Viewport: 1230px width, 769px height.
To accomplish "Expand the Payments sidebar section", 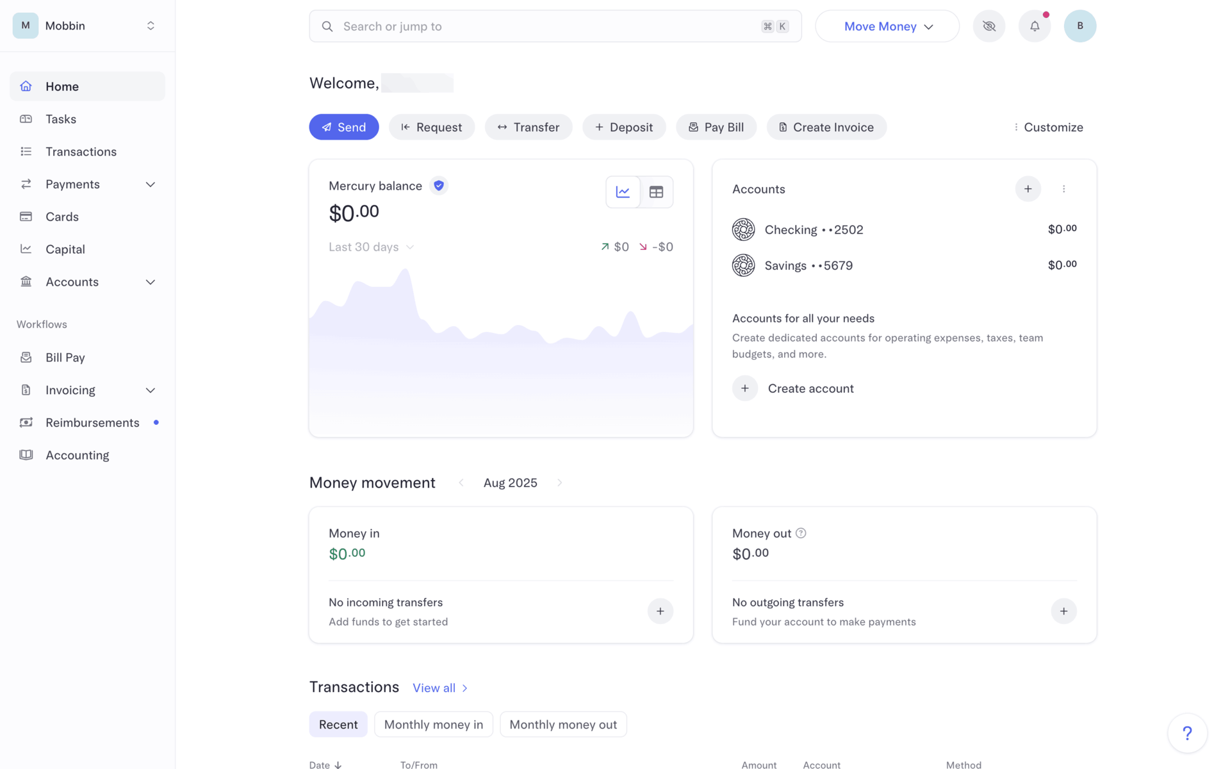I will (151, 185).
